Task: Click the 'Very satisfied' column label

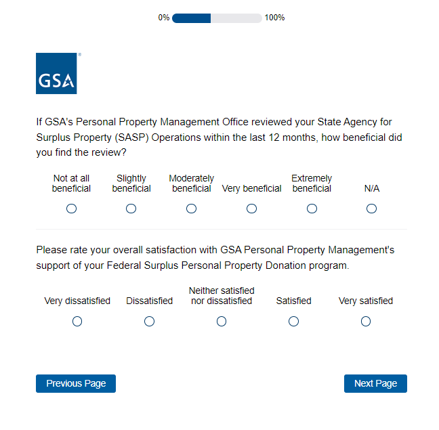Action: (x=366, y=301)
